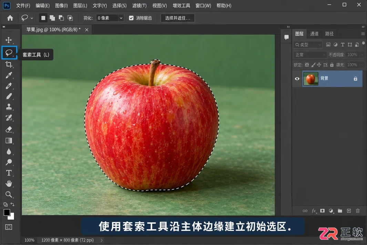This screenshot has width=367, height=245.
Task: Choose Add to selection mode
Action: (52, 18)
